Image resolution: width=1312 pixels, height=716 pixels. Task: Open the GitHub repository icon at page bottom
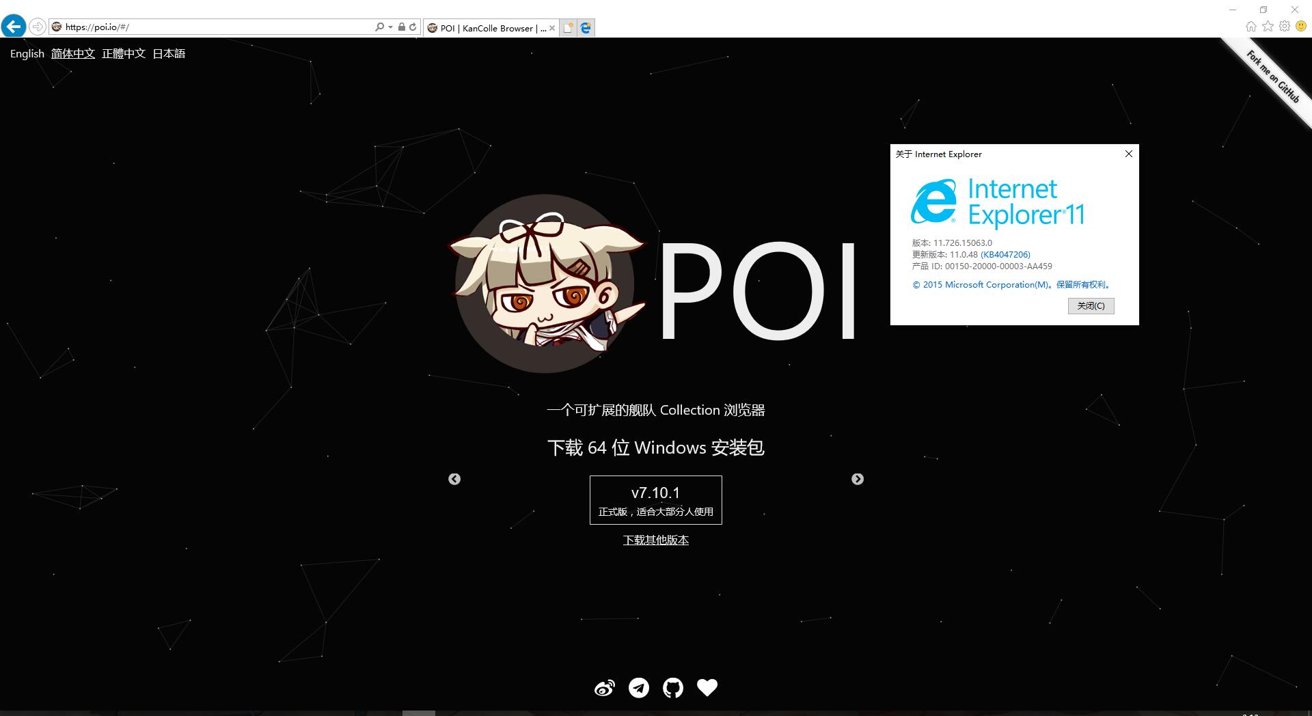tap(673, 688)
